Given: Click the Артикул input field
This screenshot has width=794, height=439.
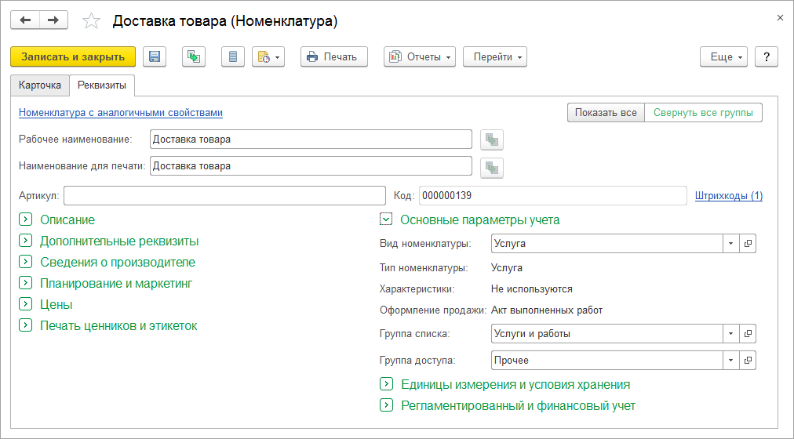Looking at the screenshot, I should tap(224, 196).
